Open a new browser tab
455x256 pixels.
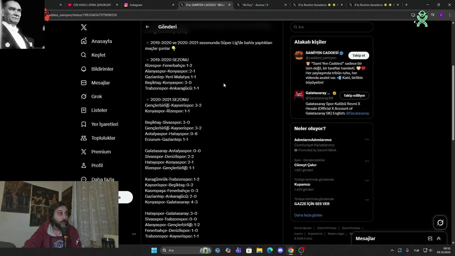tap(406, 5)
